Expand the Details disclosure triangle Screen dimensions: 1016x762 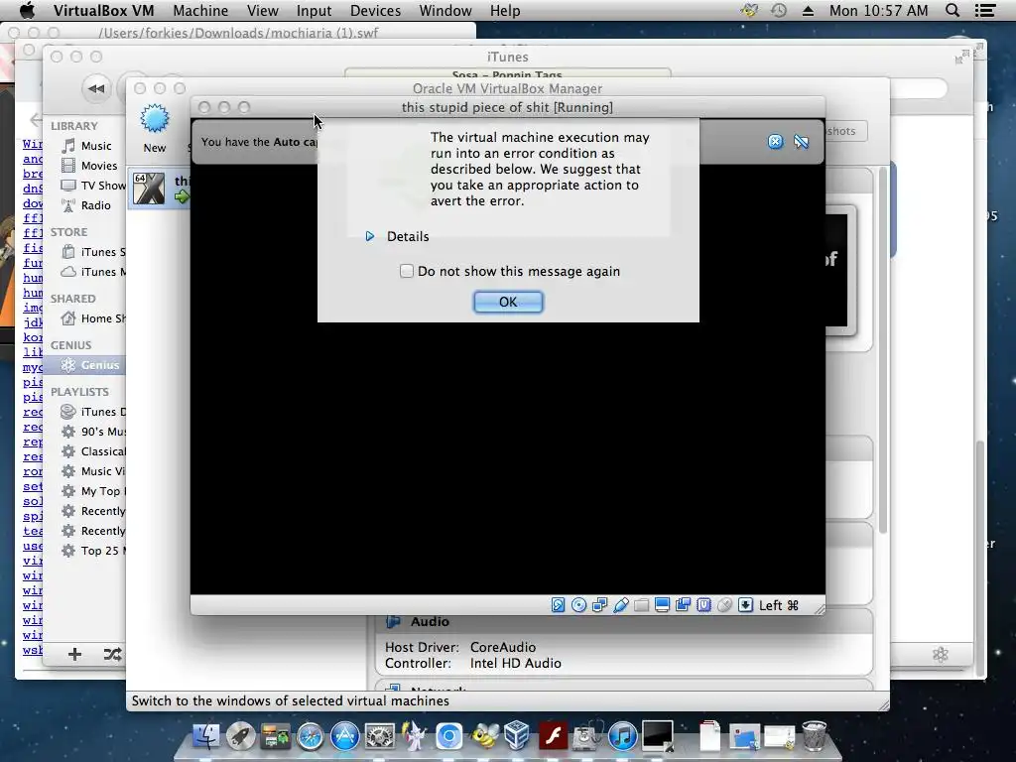tap(369, 236)
